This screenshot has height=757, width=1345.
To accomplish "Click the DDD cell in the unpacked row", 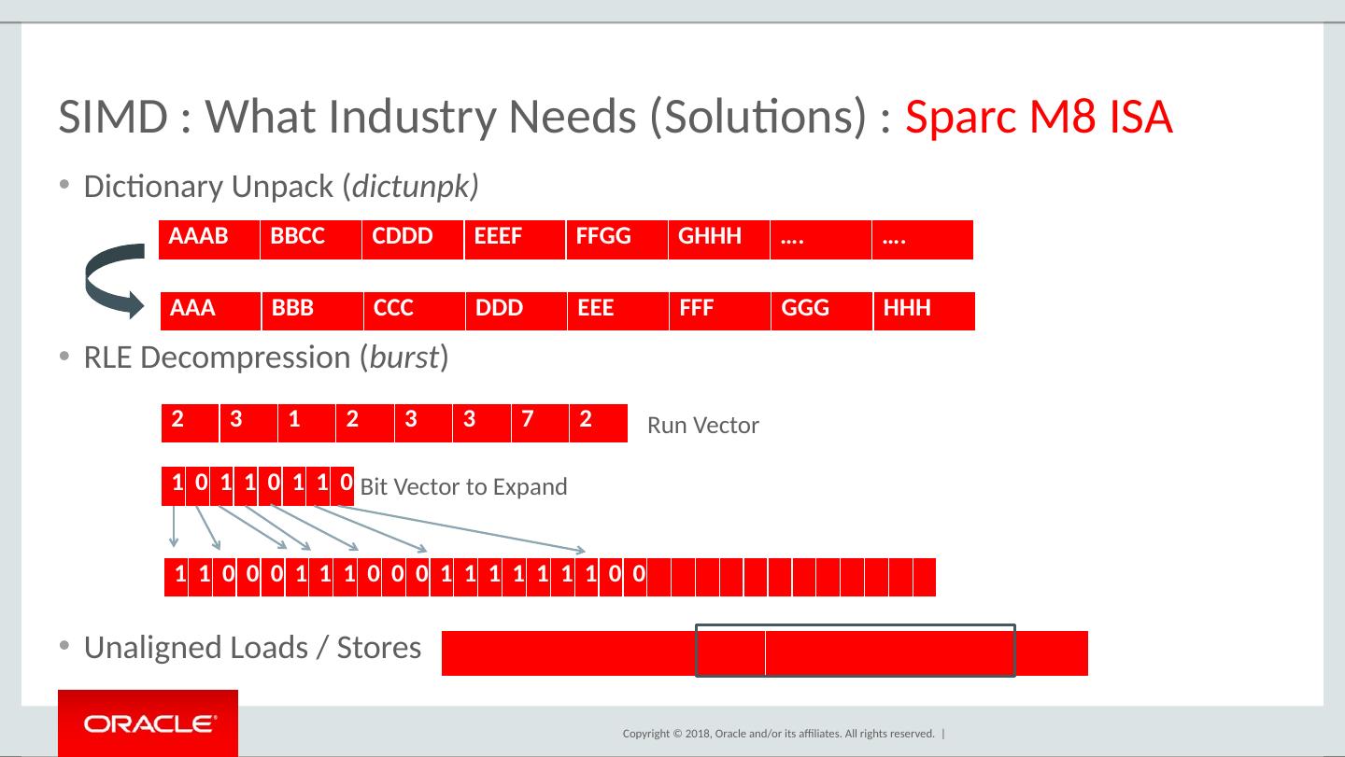I will [x=517, y=311].
